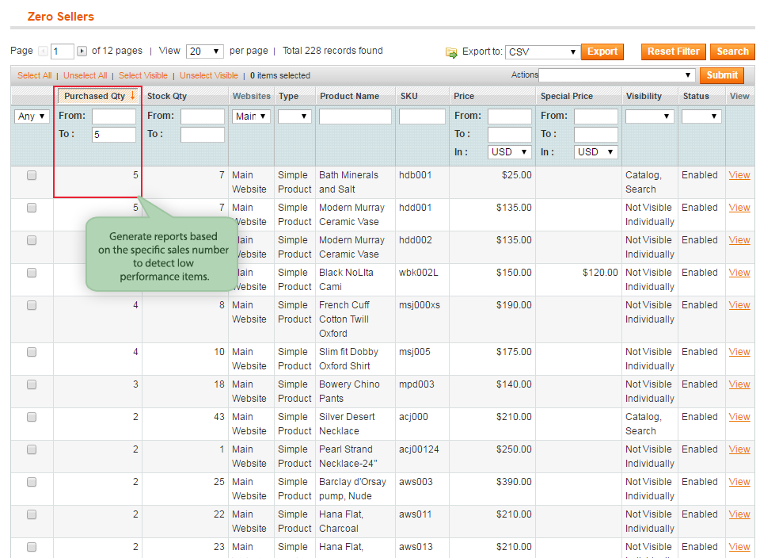The width and height of the screenshot is (760, 558).
Task: Click the orange Export button
Action: [602, 52]
